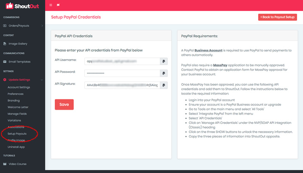
Task: Open Image Gallery page
Action: pos(18,44)
